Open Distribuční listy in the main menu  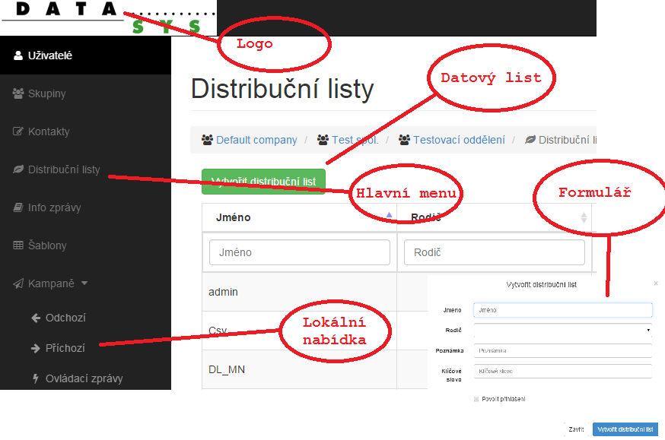(64, 169)
